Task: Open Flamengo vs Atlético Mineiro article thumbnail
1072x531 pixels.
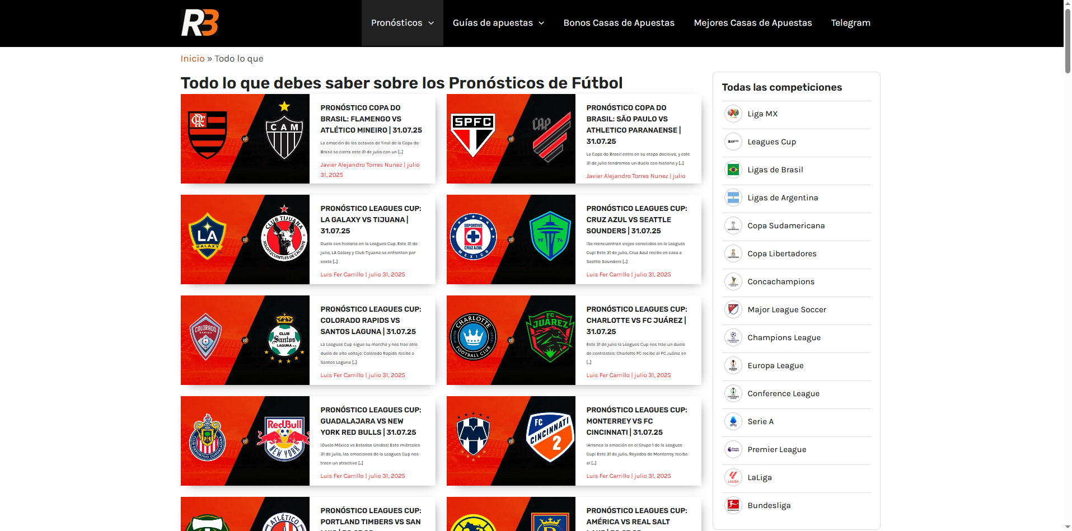Action: click(245, 139)
